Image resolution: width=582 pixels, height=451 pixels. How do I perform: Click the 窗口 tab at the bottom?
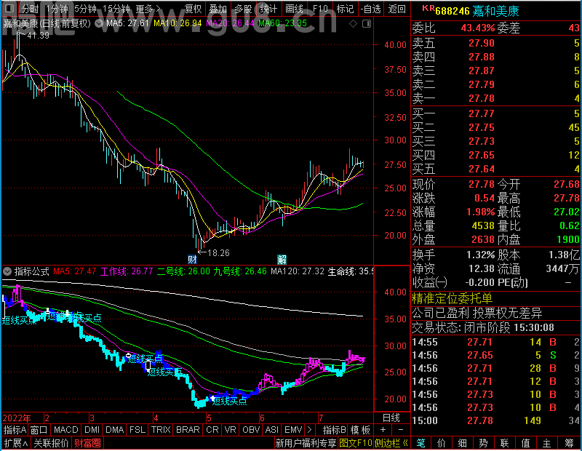[x=39, y=430]
